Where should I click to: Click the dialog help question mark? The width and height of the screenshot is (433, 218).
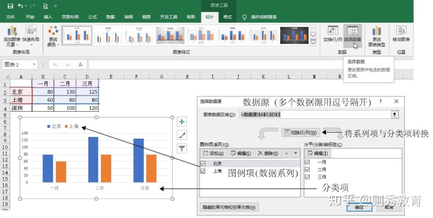pos(381,101)
